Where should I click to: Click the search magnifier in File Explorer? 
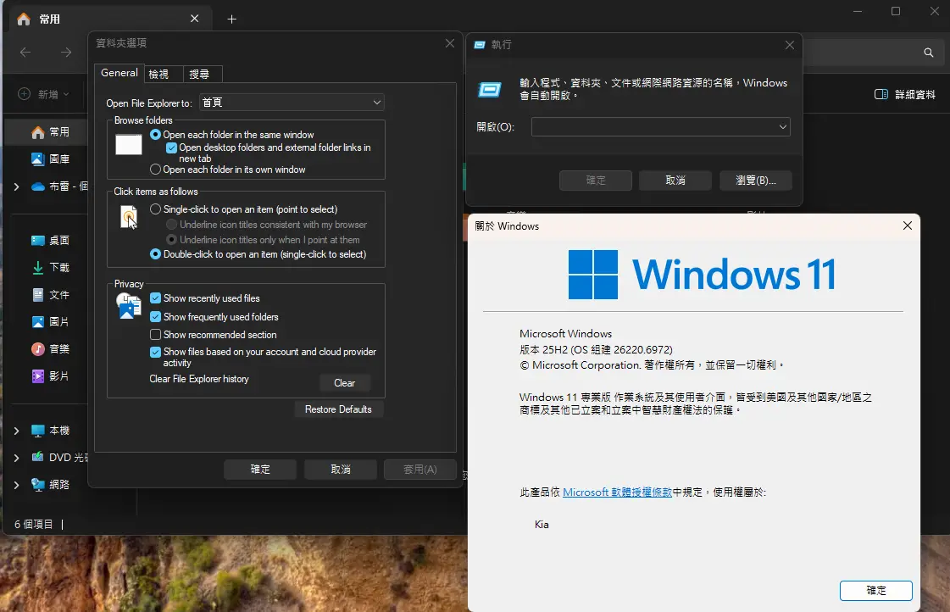click(928, 53)
